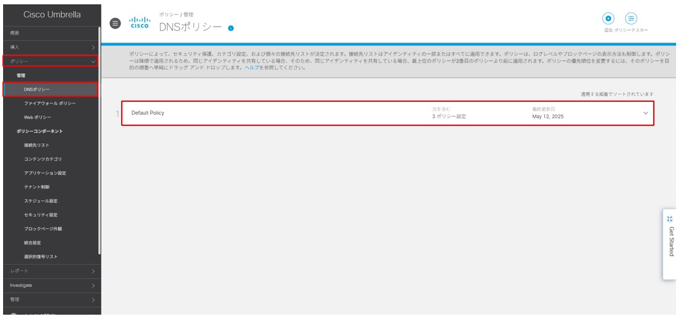The width and height of the screenshot is (681, 319).
Task: Click the 適用する順番でソートされています text
Action: coord(617,94)
